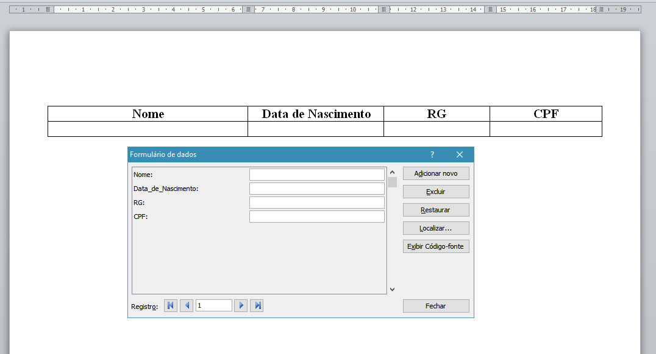This screenshot has width=656, height=354.
Task: Click the Fechar button
Action: click(x=436, y=306)
